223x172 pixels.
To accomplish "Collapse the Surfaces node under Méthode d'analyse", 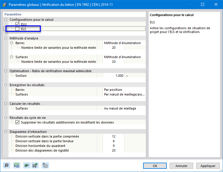I will 12,57.
